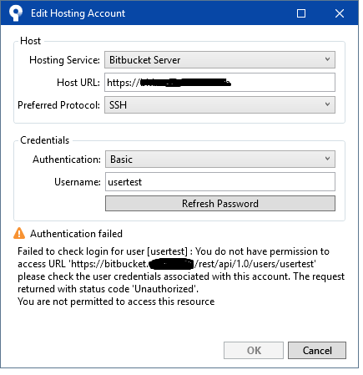Click the Cancel button
363x375 pixels.
click(317, 350)
